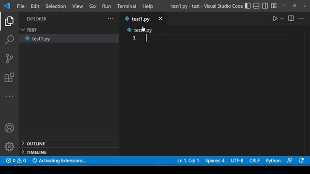This screenshot has width=310, height=174.
Task: Select language mode Python in status bar
Action: coord(273,160)
